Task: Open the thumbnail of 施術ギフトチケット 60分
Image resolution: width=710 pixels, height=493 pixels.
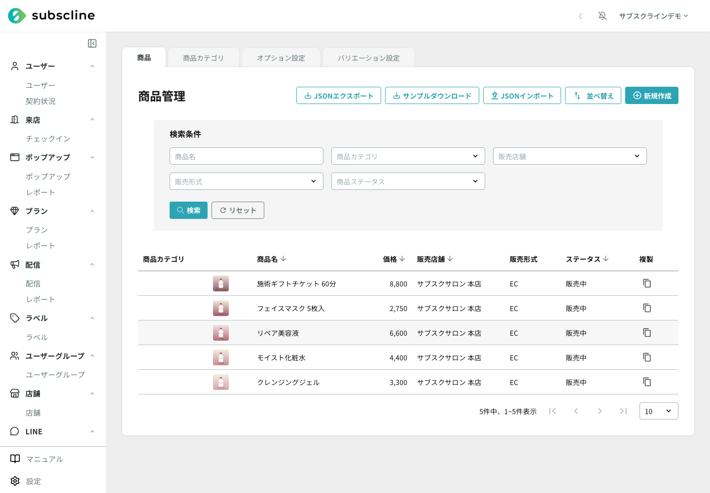Action: coord(221,283)
